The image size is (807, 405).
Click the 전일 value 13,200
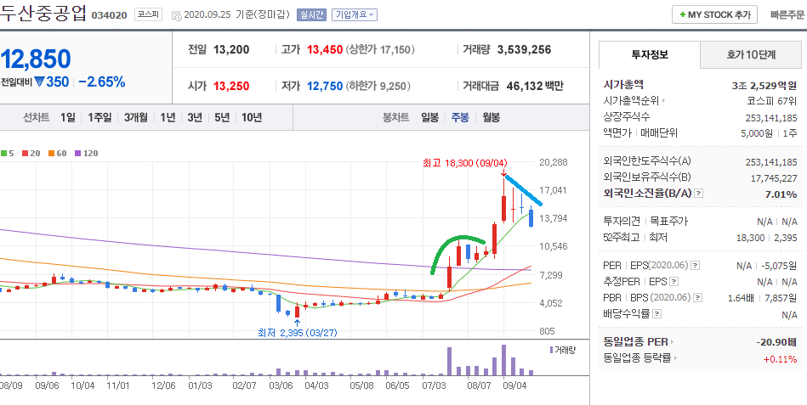(x=231, y=50)
